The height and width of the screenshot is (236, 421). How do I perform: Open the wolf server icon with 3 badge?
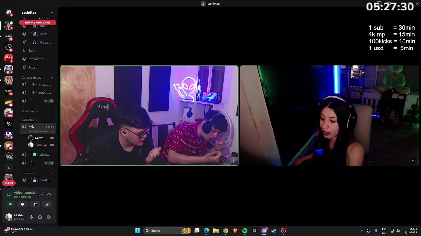click(9, 69)
